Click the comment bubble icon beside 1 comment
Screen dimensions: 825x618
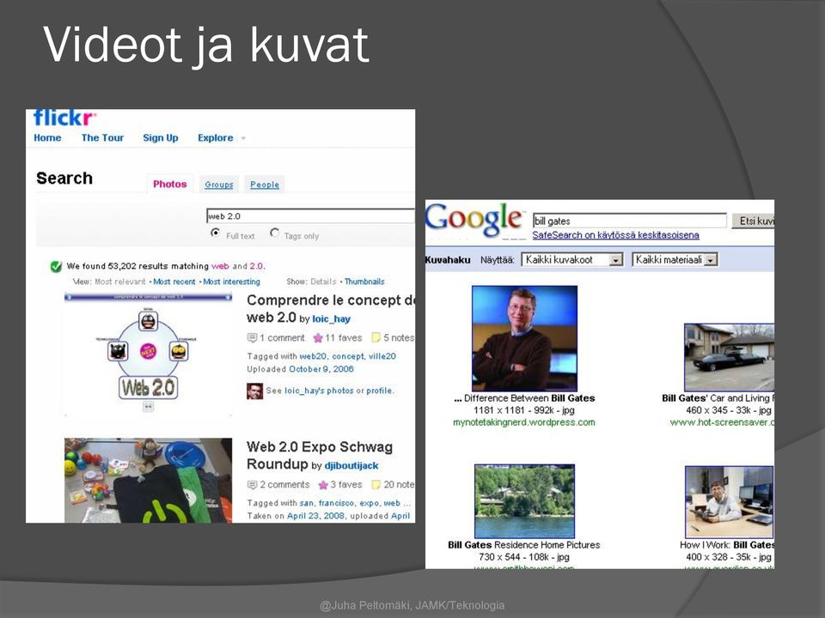pos(252,337)
